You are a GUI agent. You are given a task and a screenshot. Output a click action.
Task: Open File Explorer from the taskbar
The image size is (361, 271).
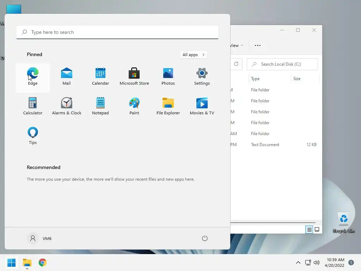click(27, 263)
